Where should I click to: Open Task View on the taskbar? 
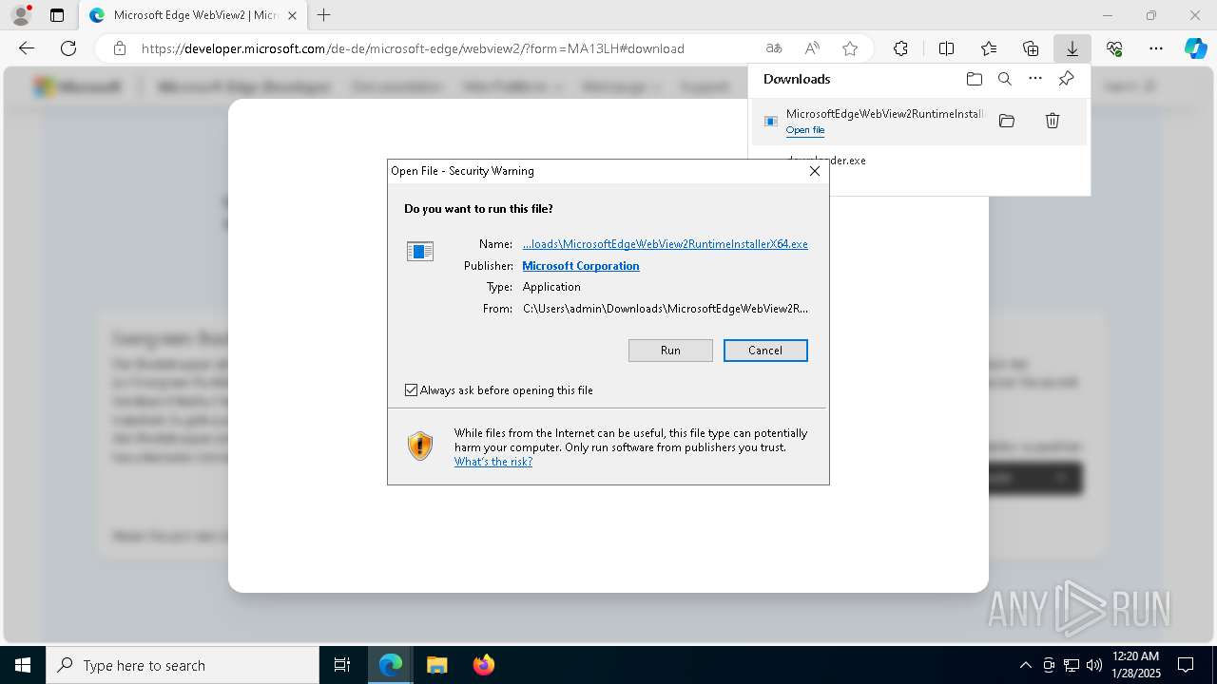pos(342,665)
